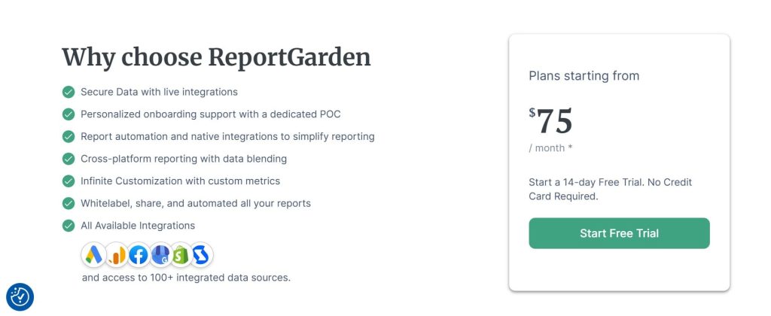Click the Why choose ReportGarden heading

[x=216, y=57]
